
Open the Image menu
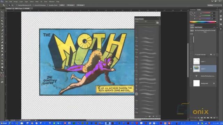click(x=16, y=1)
